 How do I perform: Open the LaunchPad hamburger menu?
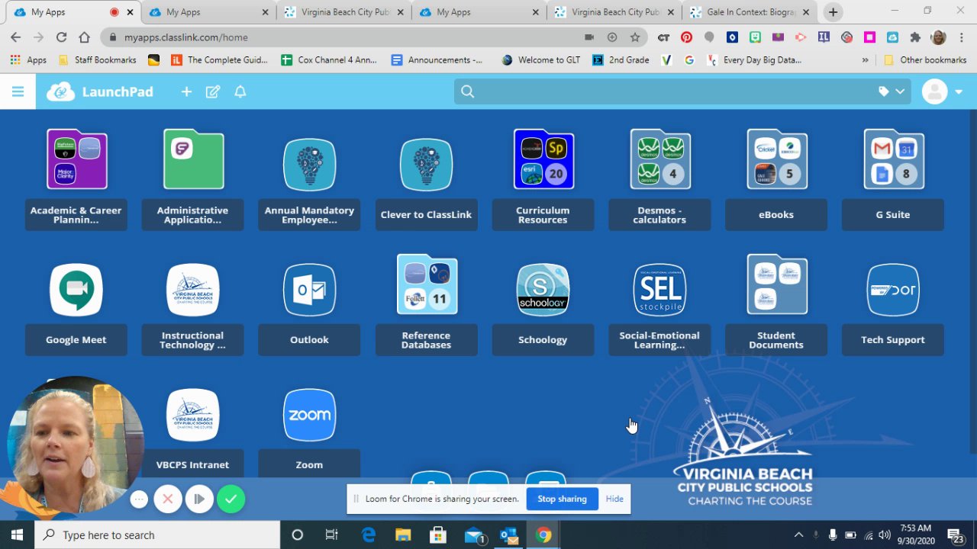(18, 91)
